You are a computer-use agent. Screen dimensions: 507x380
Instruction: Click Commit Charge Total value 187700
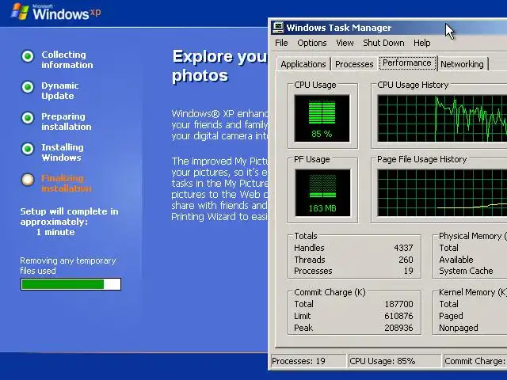398,304
